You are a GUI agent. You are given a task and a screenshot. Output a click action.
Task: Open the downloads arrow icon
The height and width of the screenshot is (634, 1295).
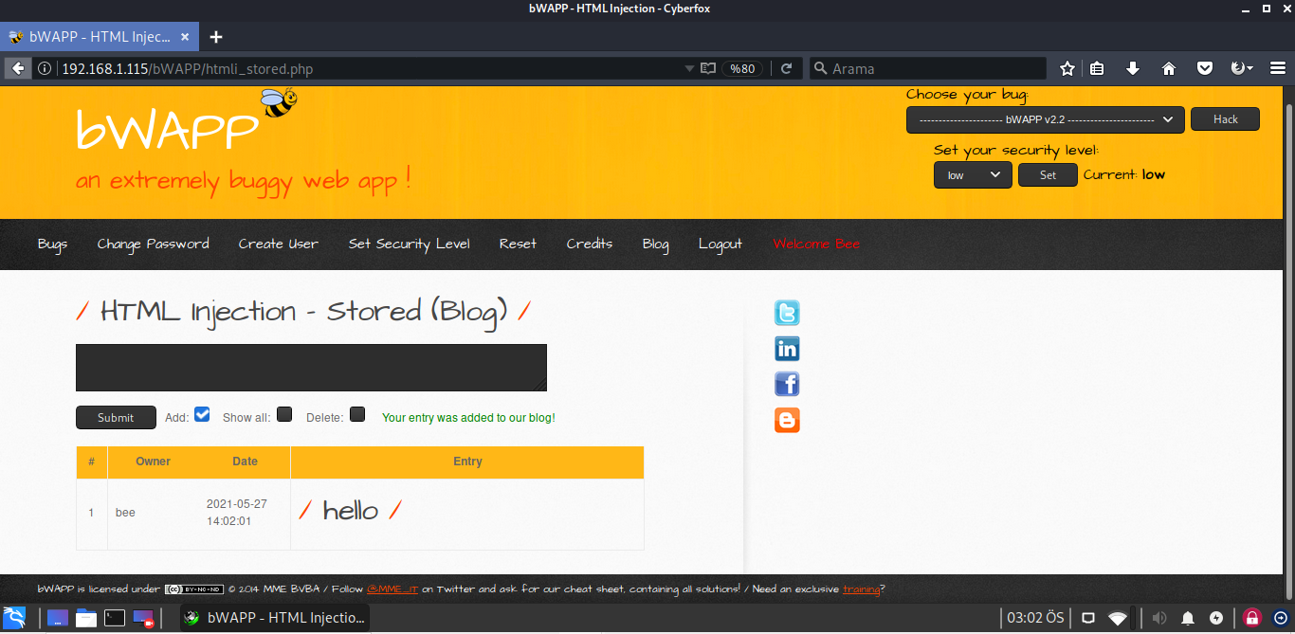(1133, 68)
